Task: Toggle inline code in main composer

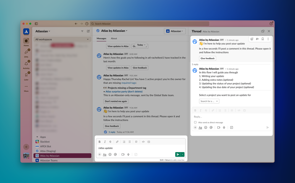Action: (143, 142)
